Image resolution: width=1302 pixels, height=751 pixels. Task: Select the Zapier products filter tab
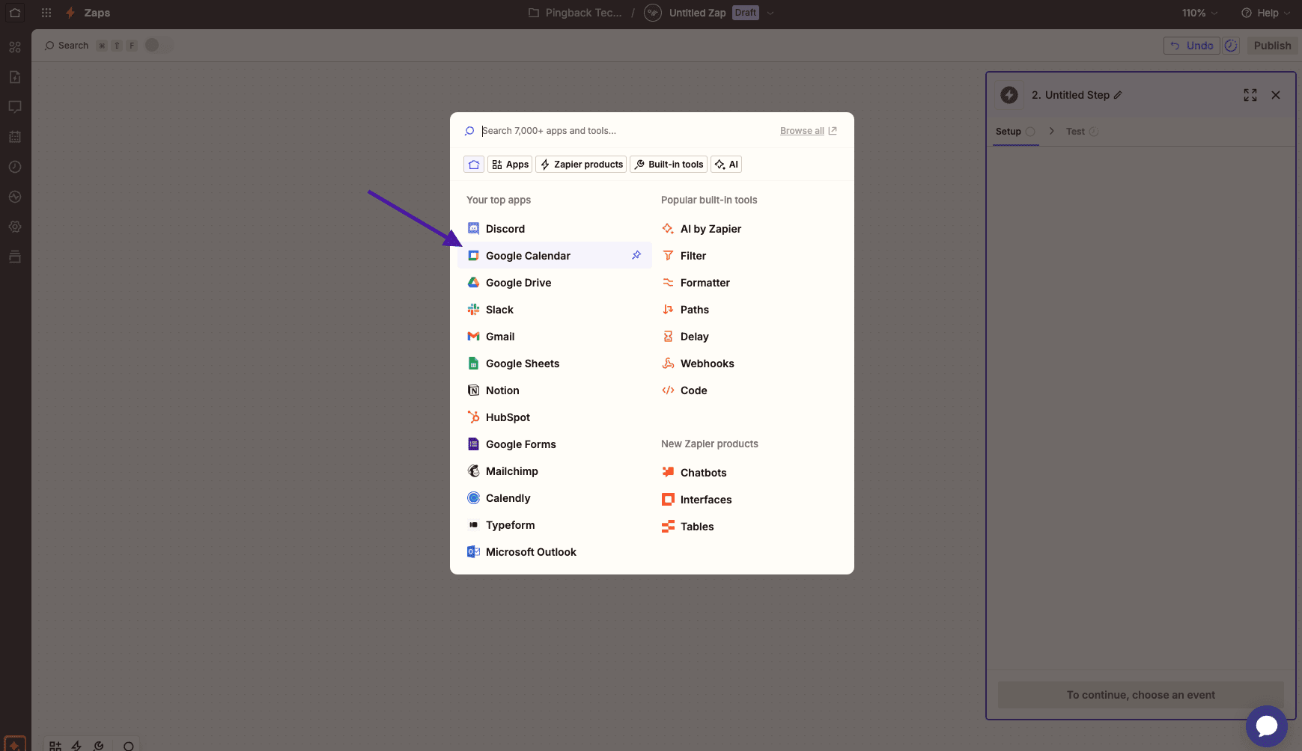[x=581, y=164]
